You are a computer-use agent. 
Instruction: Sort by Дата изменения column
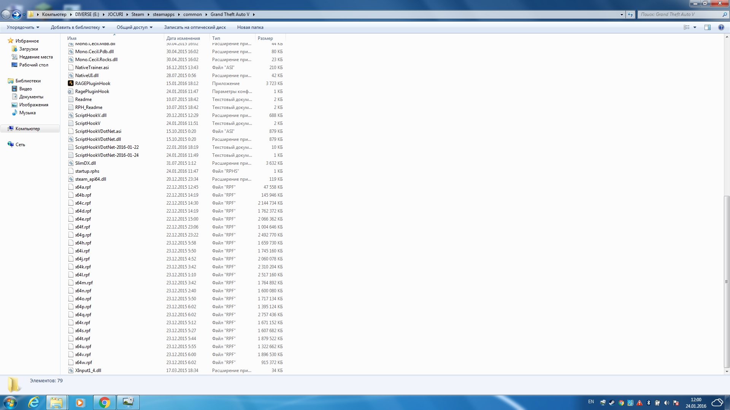click(183, 38)
